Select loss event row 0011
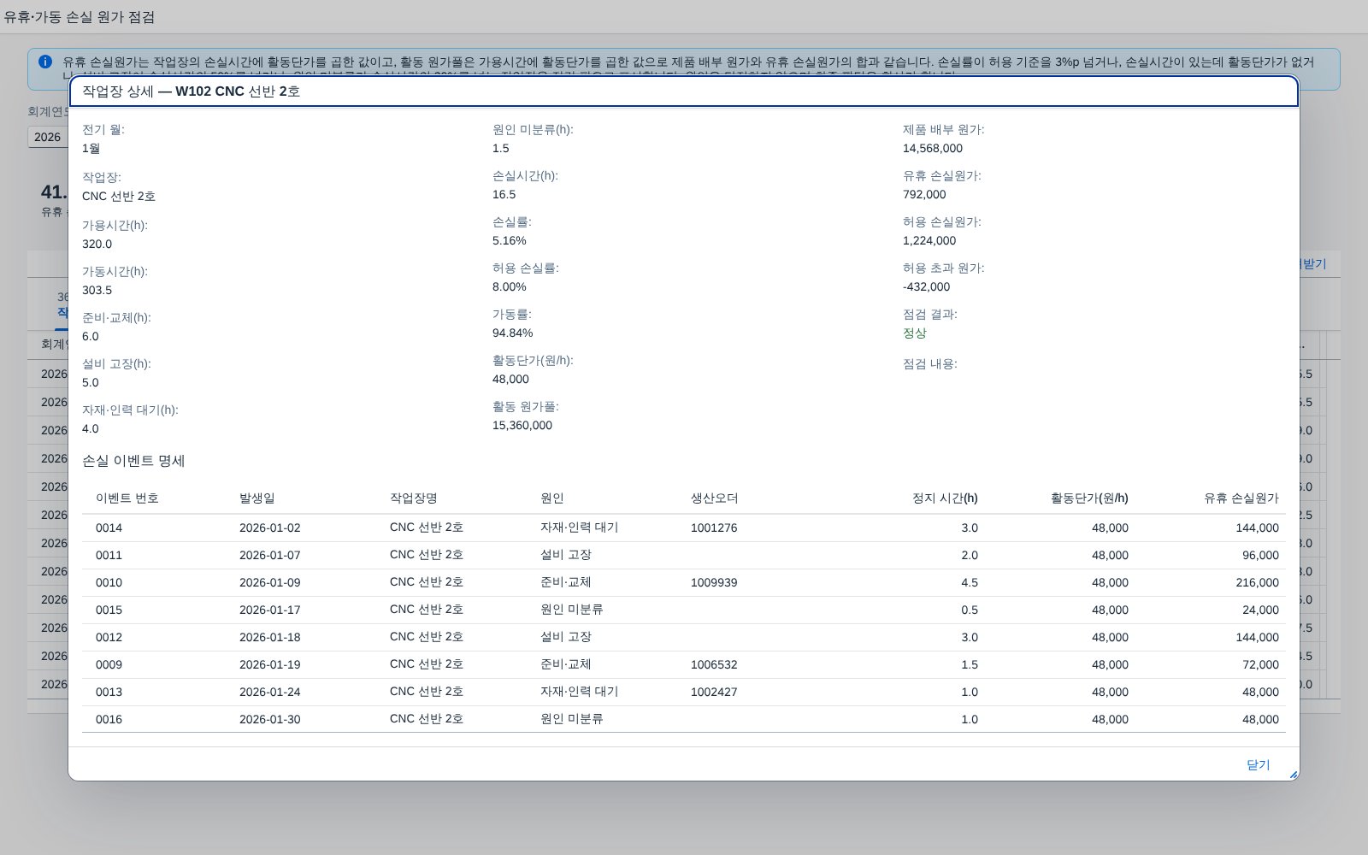The height and width of the screenshot is (855, 1368). click(684, 555)
